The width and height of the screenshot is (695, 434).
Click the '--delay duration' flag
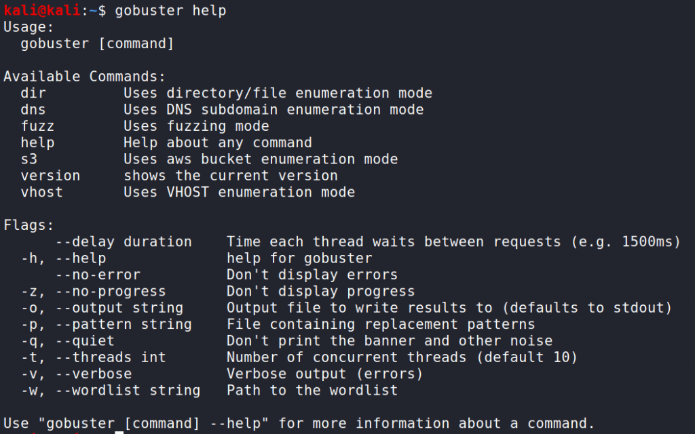pyautogui.click(x=124, y=242)
